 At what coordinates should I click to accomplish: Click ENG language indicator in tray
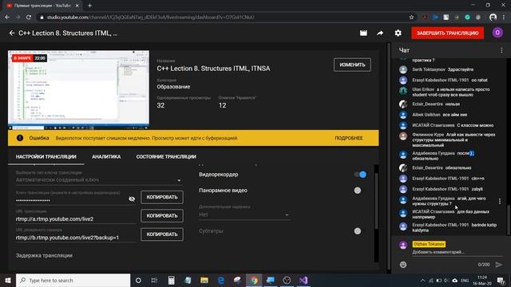[x=465, y=280]
